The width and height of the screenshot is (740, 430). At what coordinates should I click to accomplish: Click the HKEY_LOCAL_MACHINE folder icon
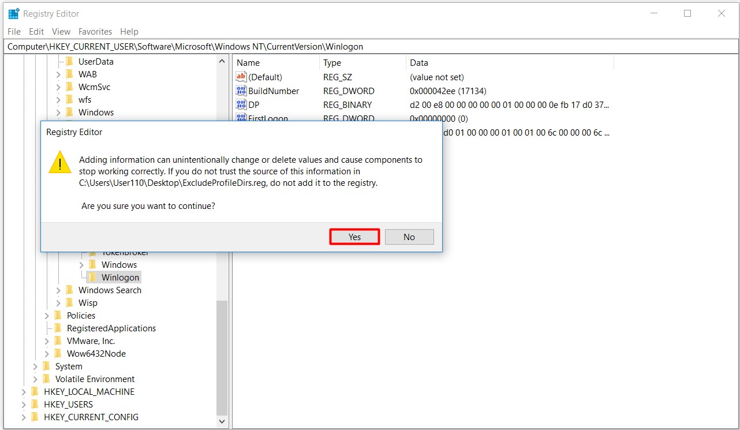(x=35, y=392)
